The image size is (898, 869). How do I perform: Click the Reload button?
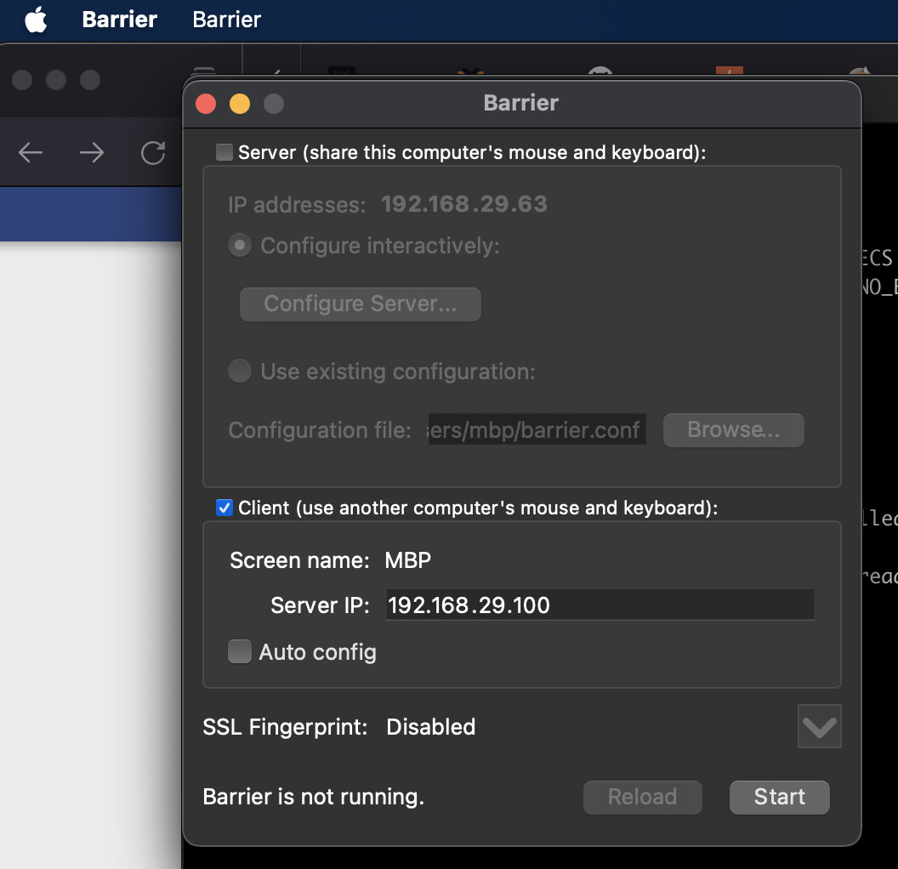[642, 797]
